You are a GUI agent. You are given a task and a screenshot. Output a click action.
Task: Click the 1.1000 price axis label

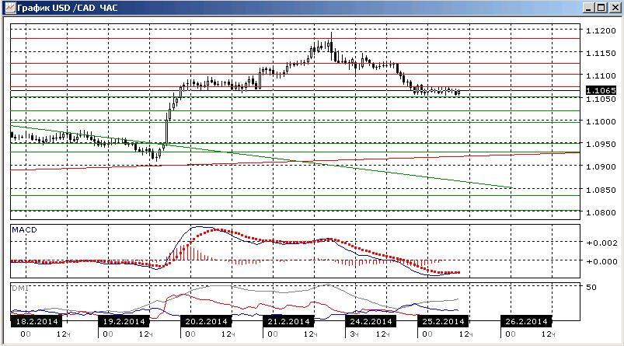[601, 121]
